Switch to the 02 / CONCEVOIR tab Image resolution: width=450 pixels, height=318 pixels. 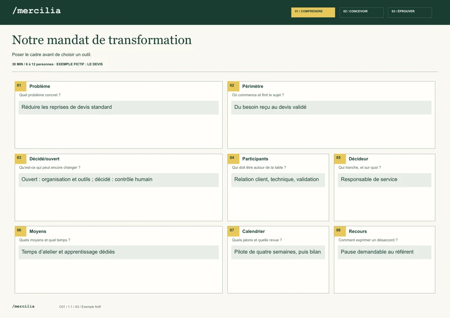point(362,12)
